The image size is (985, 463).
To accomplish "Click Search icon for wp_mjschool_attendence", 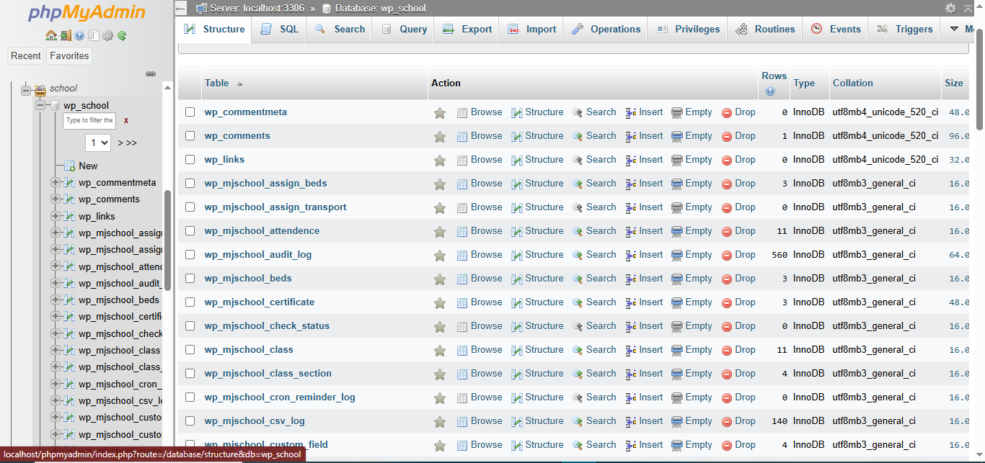I will (x=594, y=230).
